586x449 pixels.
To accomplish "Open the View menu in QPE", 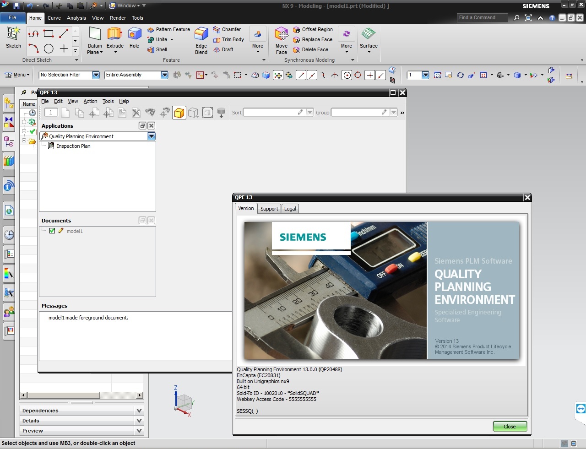I will (x=73, y=101).
